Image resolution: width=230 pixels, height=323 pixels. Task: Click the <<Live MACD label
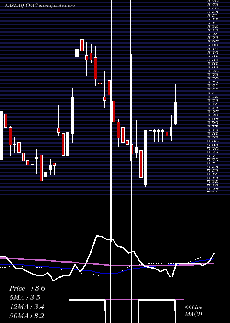tap(194, 311)
